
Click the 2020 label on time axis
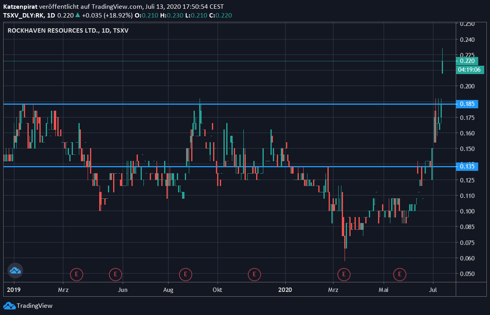point(286,290)
